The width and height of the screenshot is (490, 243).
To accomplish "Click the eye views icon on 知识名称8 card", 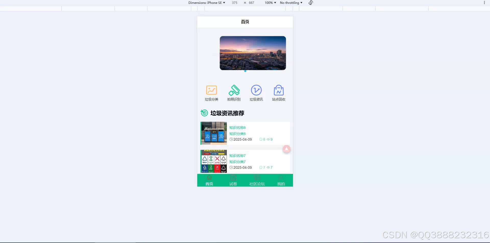I will [x=268, y=139].
